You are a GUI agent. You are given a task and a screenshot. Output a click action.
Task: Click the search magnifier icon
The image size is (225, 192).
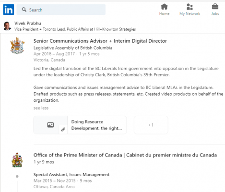click(24, 10)
